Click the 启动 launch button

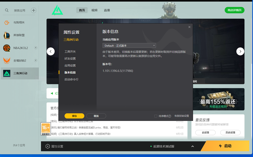click(x=226, y=146)
